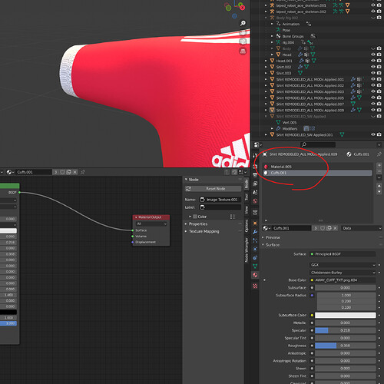Open the Scene properties tab

tap(255, 193)
